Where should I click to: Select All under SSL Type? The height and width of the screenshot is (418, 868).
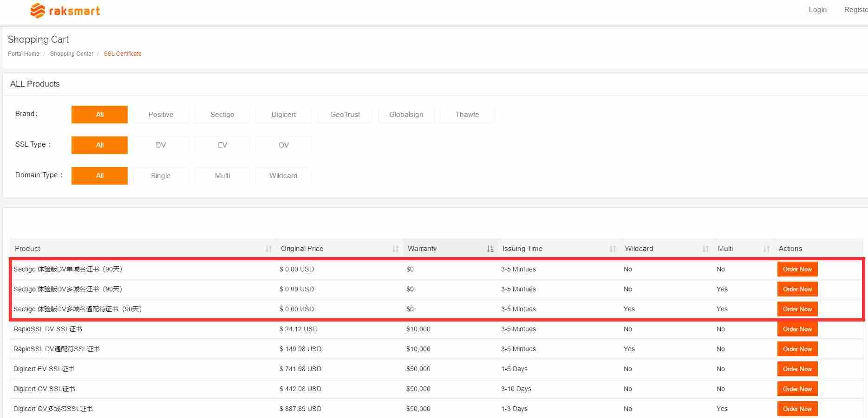click(99, 145)
